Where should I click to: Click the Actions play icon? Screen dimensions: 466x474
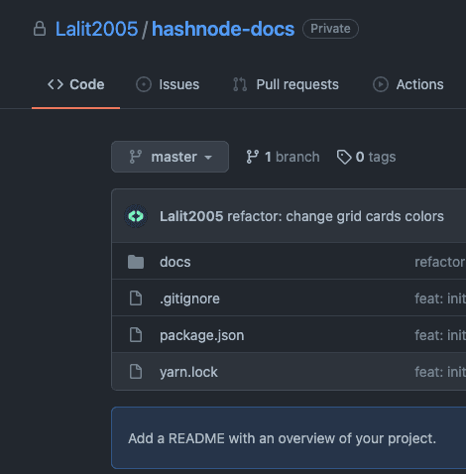pyautogui.click(x=381, y=84)
